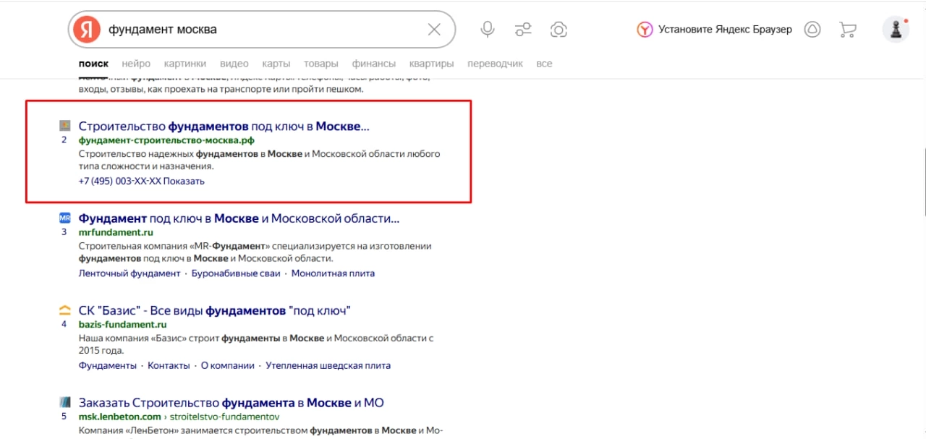
Task: Click snippet starting «Компания «ЛенБетон» занимается»
Action: (x=260, y=430)
